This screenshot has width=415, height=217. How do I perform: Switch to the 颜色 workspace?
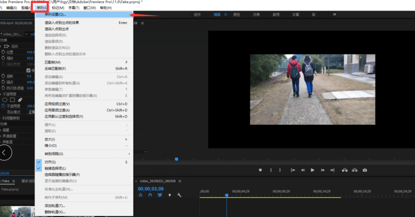pyautogui.click(x=236, y=15)
